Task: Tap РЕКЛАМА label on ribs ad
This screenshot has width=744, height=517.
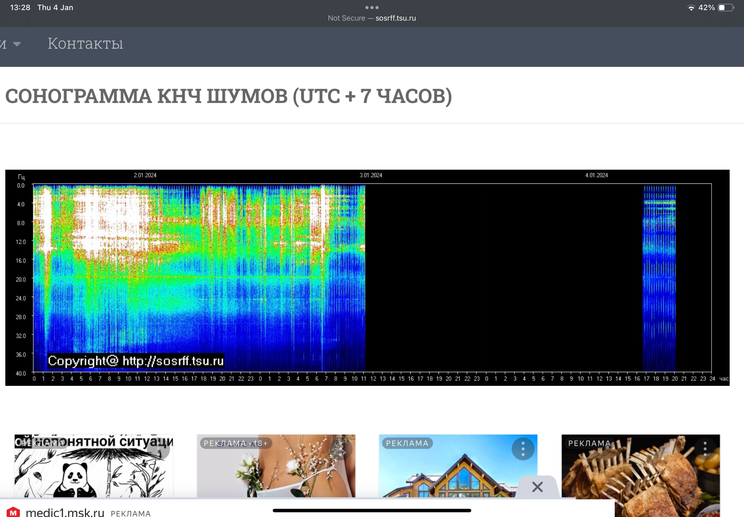Action: pos(590,443)
